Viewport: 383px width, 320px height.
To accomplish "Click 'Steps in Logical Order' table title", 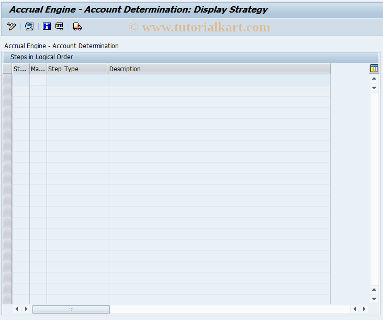I will 41,57.
